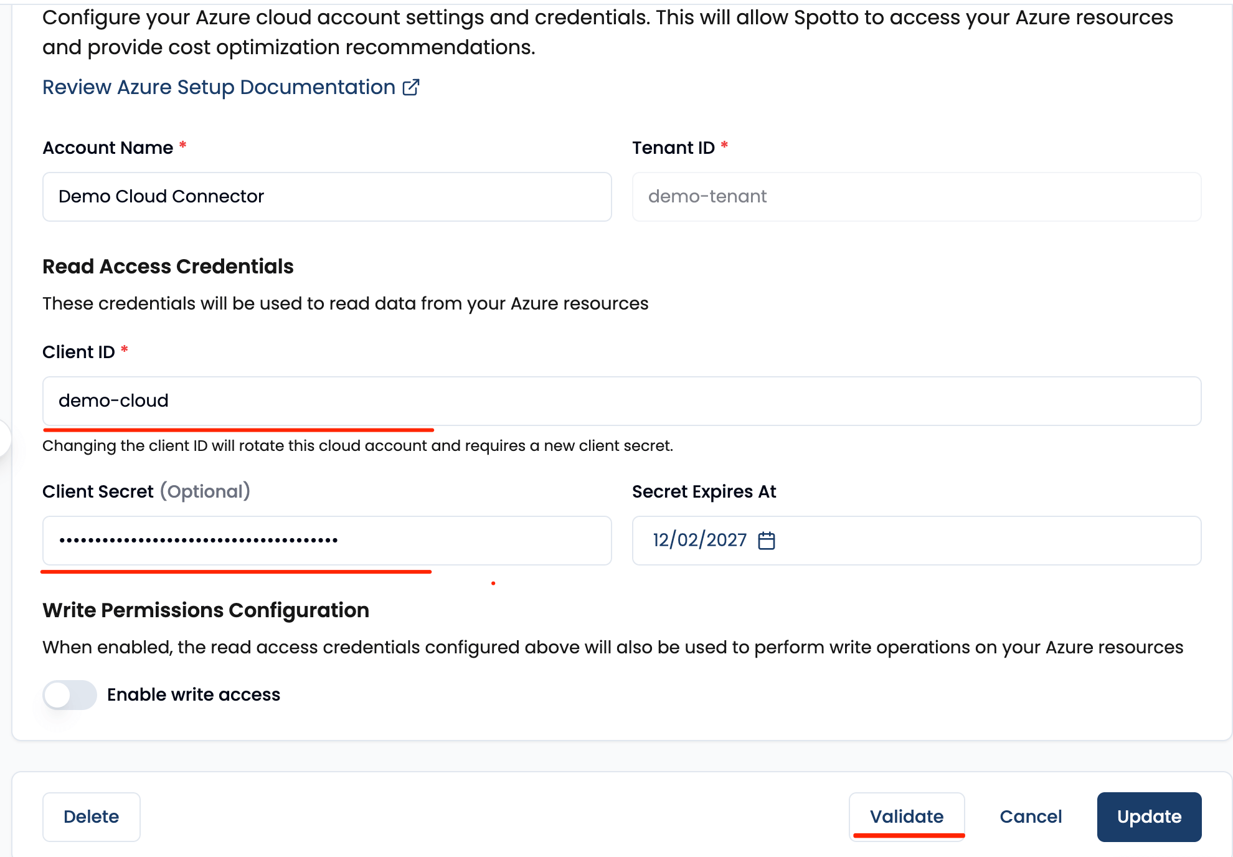Click the external link icon beside documentation
This screenshot has height=857, width=1233.
click(411, 88)
